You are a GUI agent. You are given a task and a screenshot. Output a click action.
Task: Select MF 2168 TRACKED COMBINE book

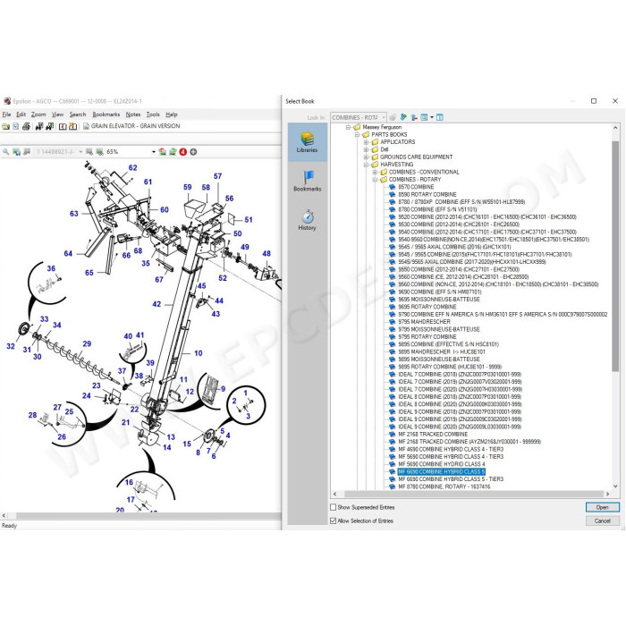tap(433, 435)
